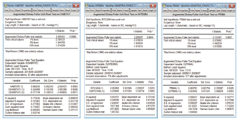The image size is (239, 121).
Task: Select INTEGRA Log likelihood -437.2620
Action: [x=115, y=109]
